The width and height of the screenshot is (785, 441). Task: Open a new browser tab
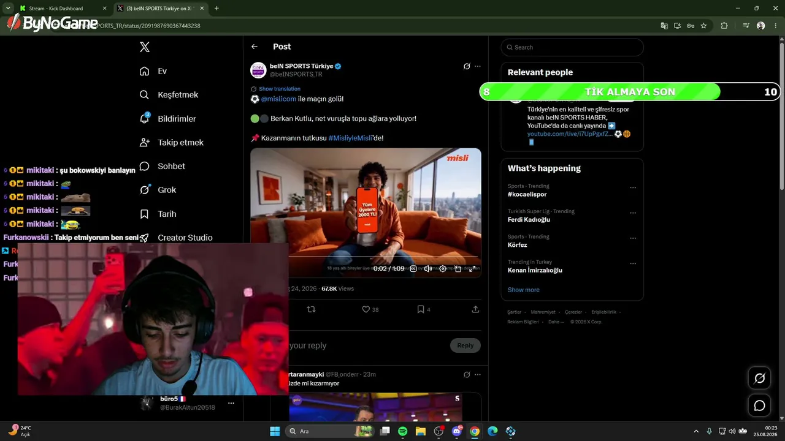click(216, 9)
